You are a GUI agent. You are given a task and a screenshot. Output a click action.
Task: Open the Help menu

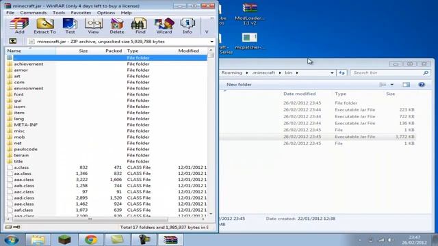126,13
